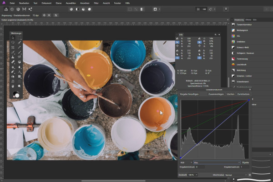273x182 pixels.
Task: Click the quick mask toolbar icon
Action: tap(155, 9)
